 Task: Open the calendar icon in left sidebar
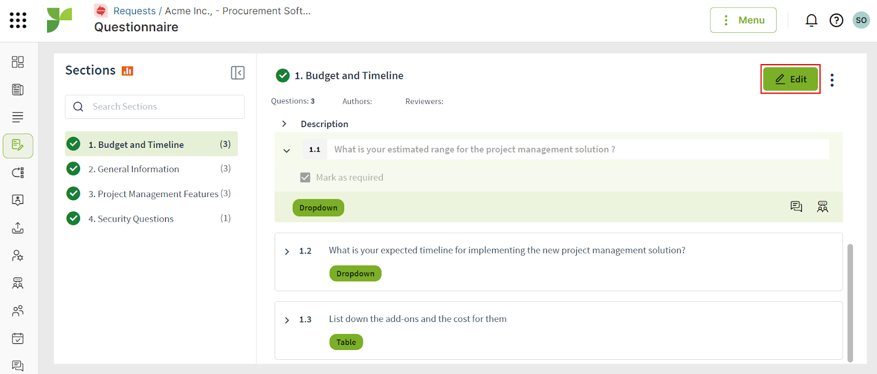pyautogui.click(x=18, y=338)
